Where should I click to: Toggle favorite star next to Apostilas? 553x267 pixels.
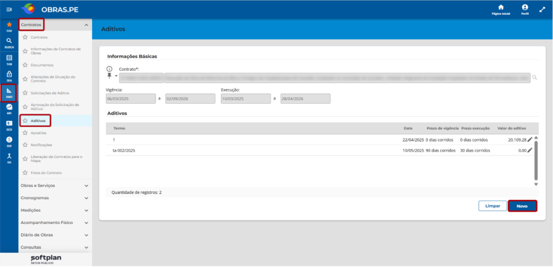tap(25, 133)
